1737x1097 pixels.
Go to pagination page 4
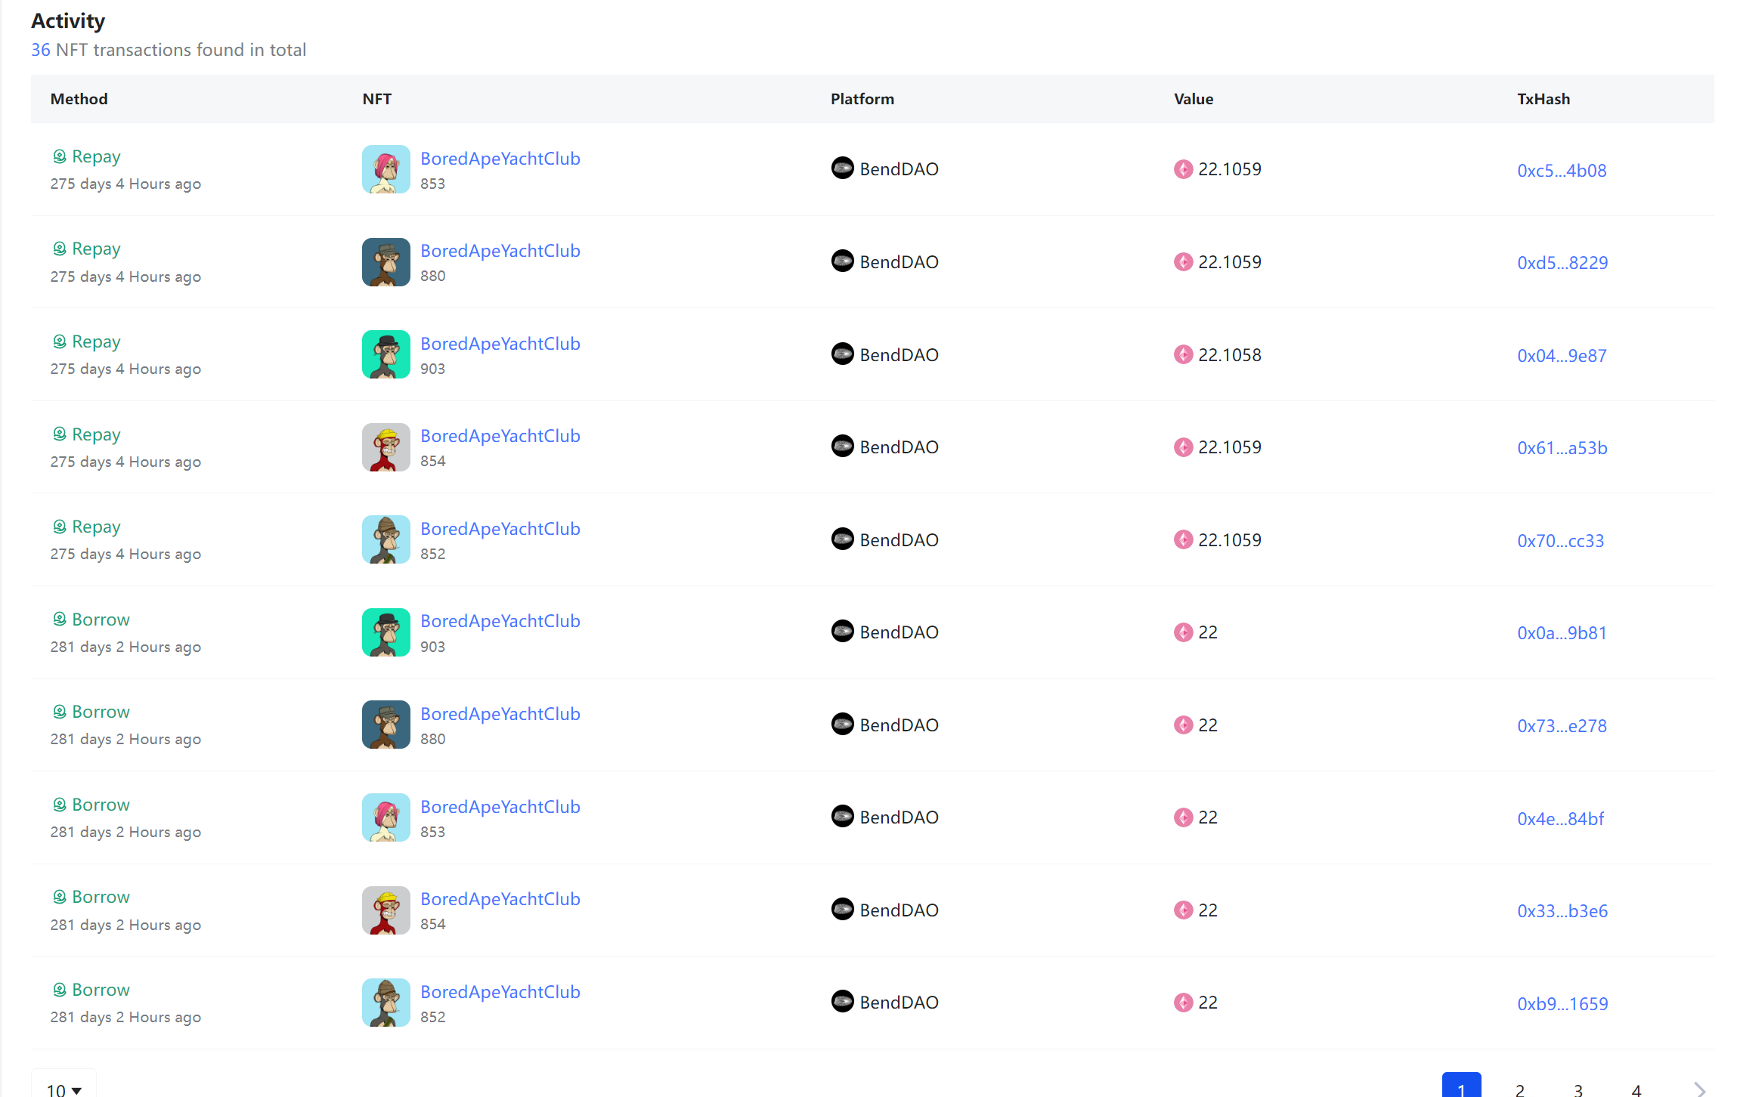[x=1636, y=1089]
